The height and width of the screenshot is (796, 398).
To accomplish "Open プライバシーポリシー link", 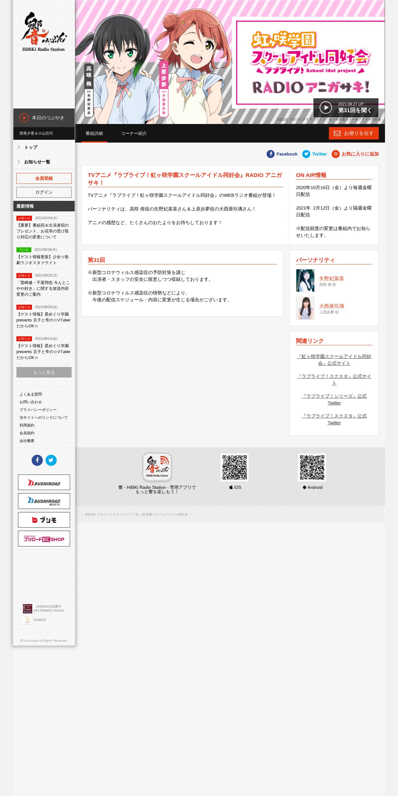I will click(38, 410).
